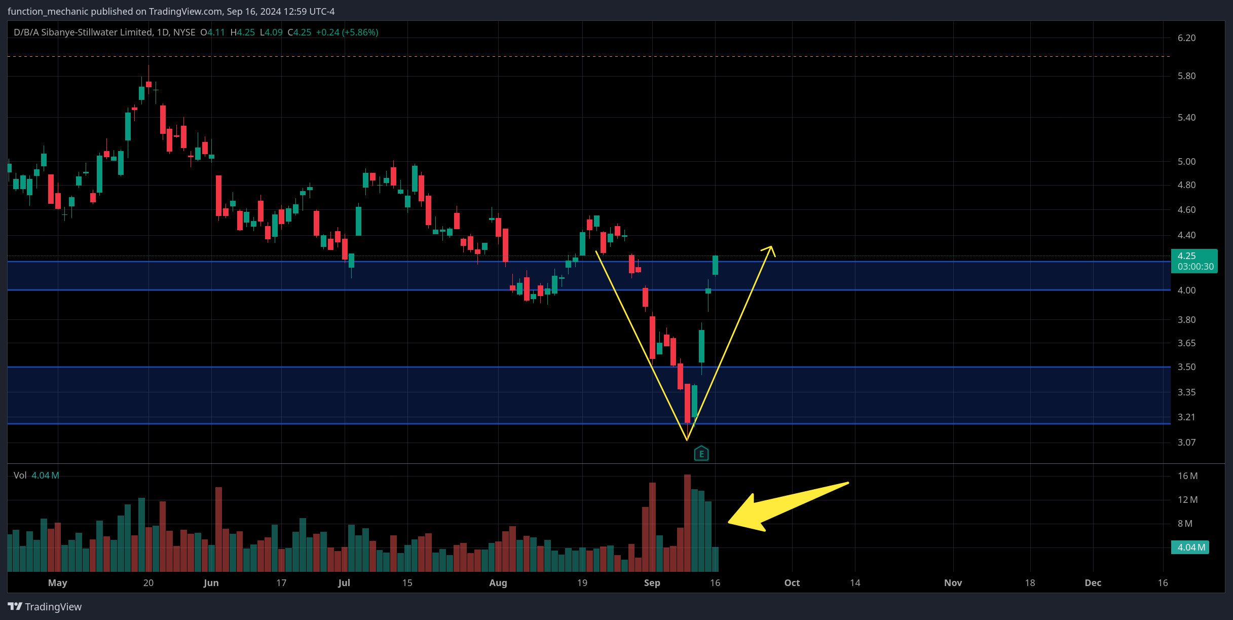Click the publish header function_mechanic text
The image size is (1233, 620).
pyautogui.click(x=48, y=11)
